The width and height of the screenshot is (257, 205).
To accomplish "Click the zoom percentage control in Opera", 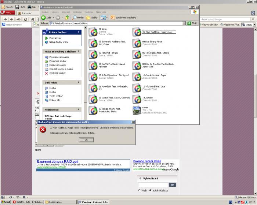I will pyautogui.click(x=250, y=25).
